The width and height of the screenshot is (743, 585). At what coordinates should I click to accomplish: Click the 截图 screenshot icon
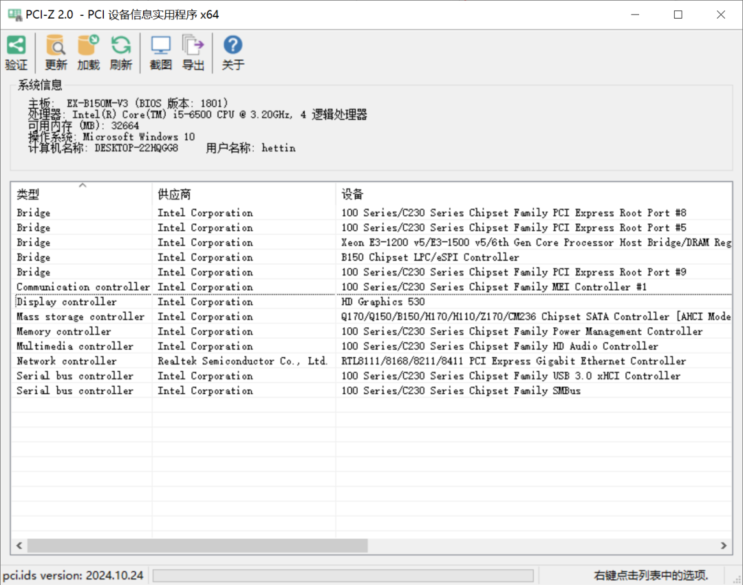point(160,45)
